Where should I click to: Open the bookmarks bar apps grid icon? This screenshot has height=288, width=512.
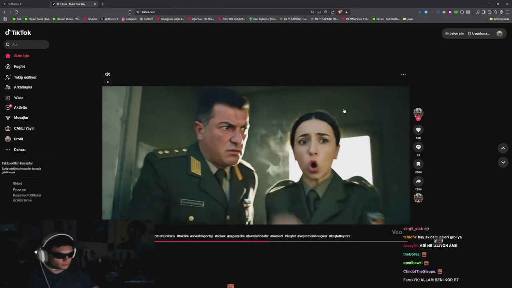(5, 19)
